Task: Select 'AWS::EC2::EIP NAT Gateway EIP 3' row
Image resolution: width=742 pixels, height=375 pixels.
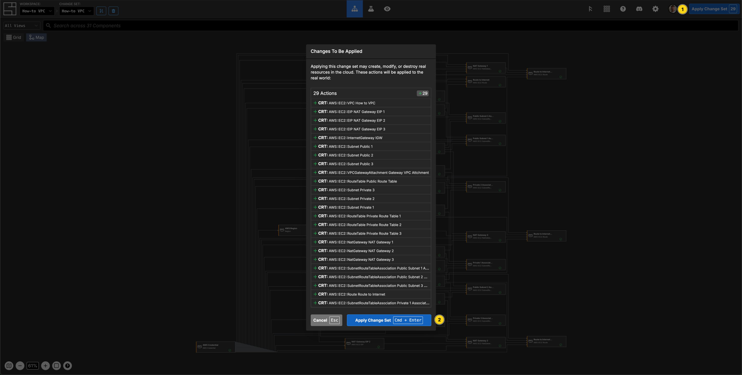Action: (x=371, y=129)
